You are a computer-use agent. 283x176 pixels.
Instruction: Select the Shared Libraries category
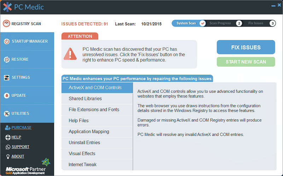point(85,98)
